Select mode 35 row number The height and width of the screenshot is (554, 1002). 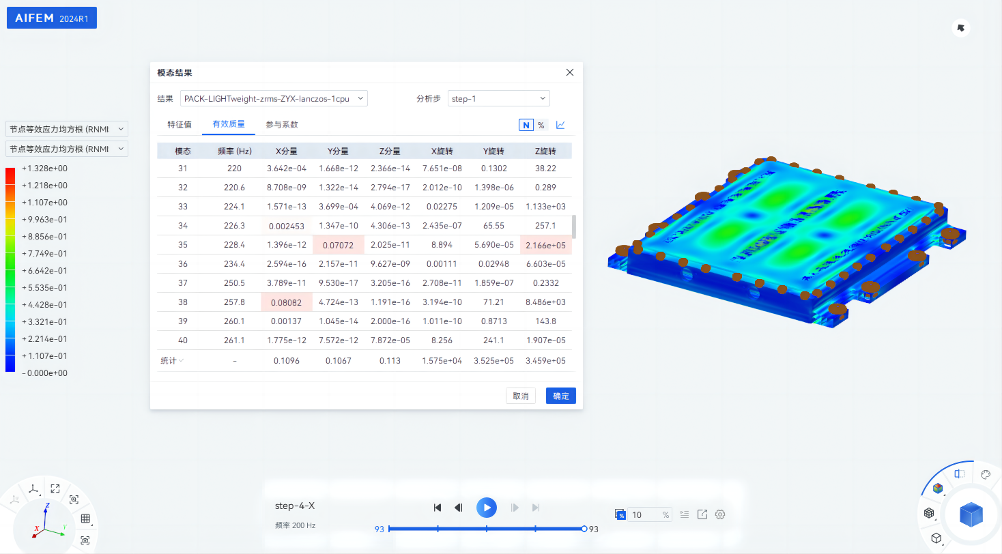(x=183, y=245)
